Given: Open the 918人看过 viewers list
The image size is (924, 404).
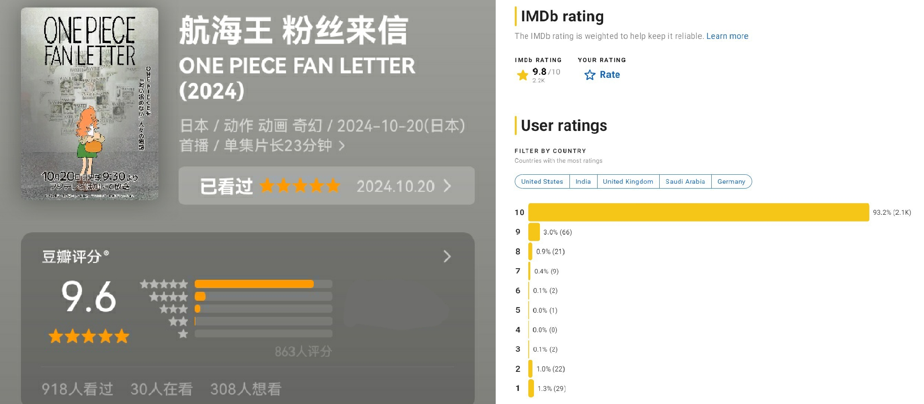Looking at the screenshot, I should click(x=77, y=389).
